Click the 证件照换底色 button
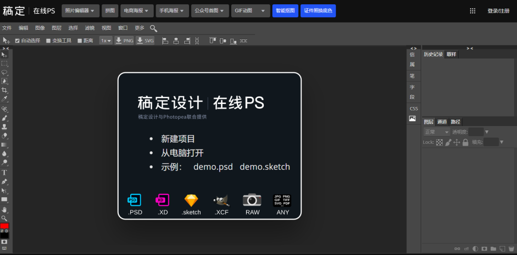The width and height of the screenshot is (517, 255). pyautogui.click(x=318, y=11)
